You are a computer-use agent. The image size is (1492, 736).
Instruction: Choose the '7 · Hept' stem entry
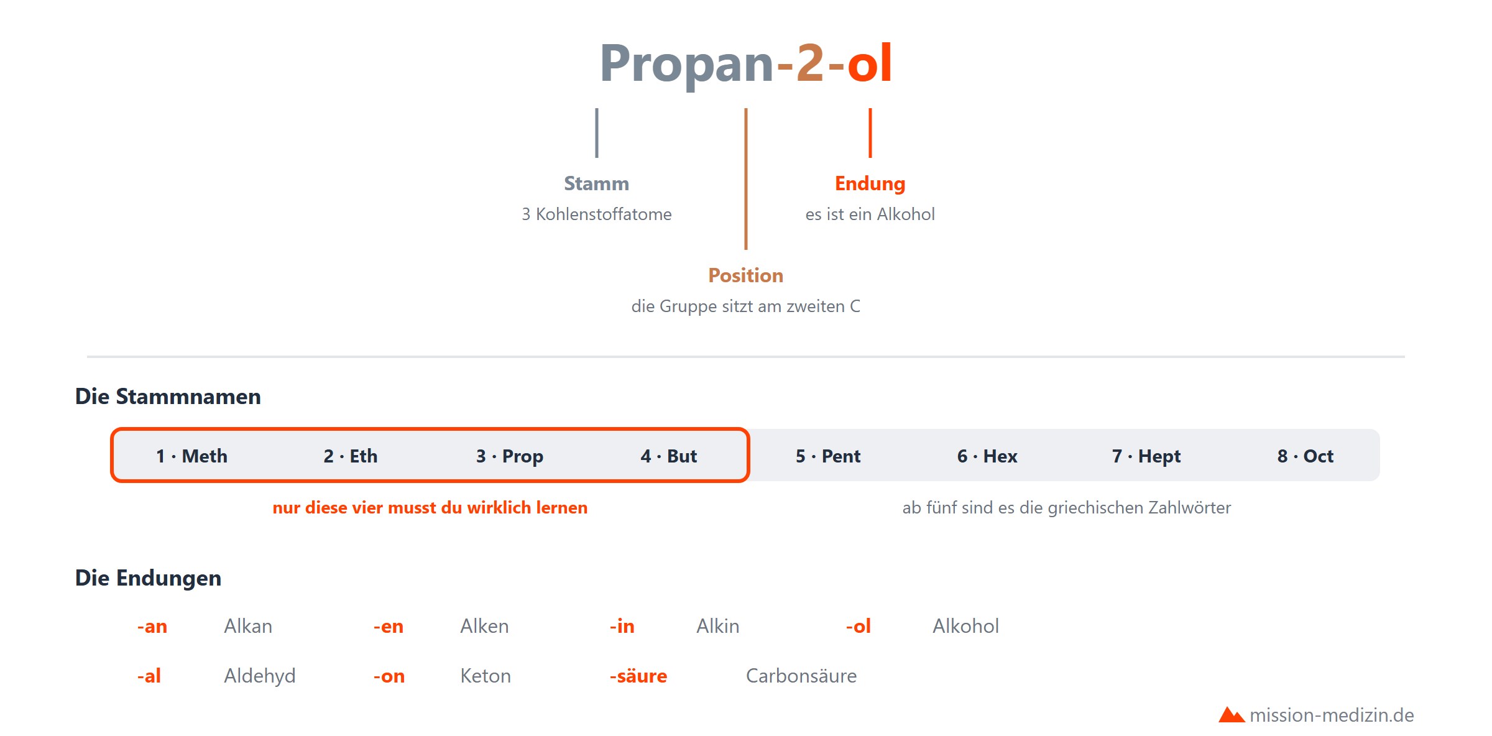click(1146, 457)
